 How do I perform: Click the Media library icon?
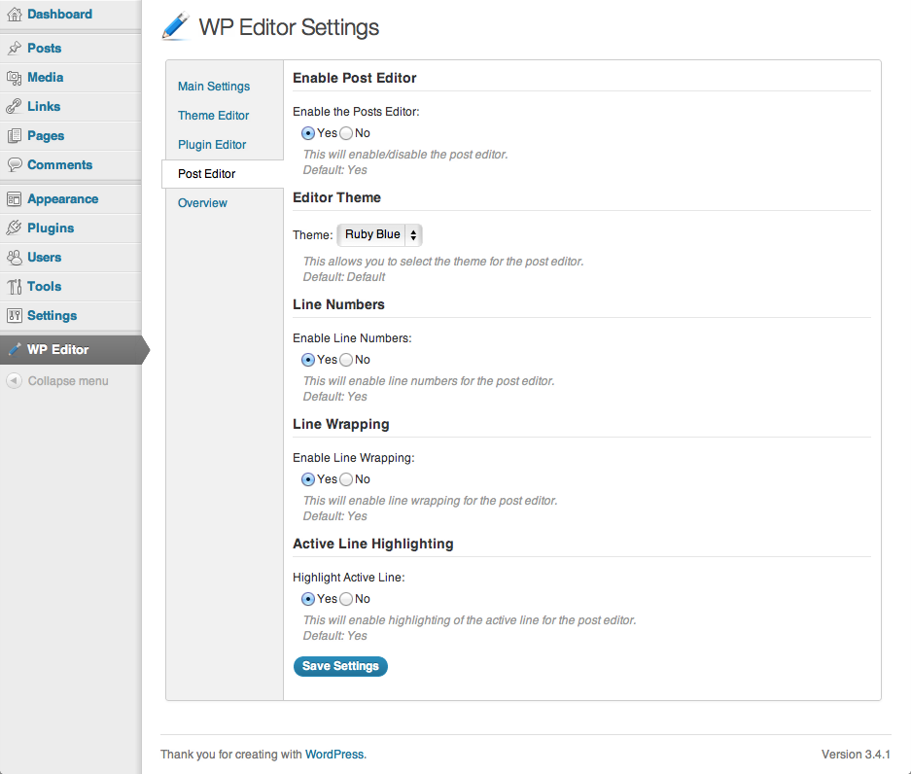tap(16, 77)
